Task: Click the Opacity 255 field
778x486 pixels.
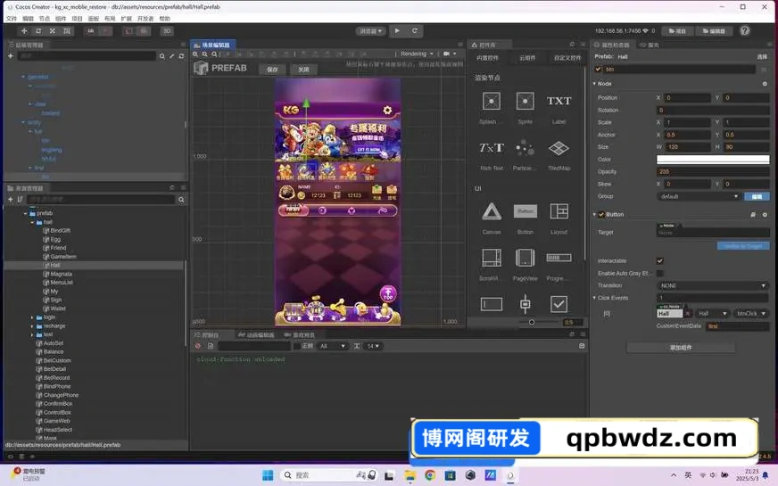Action: [x=713, y=171]
